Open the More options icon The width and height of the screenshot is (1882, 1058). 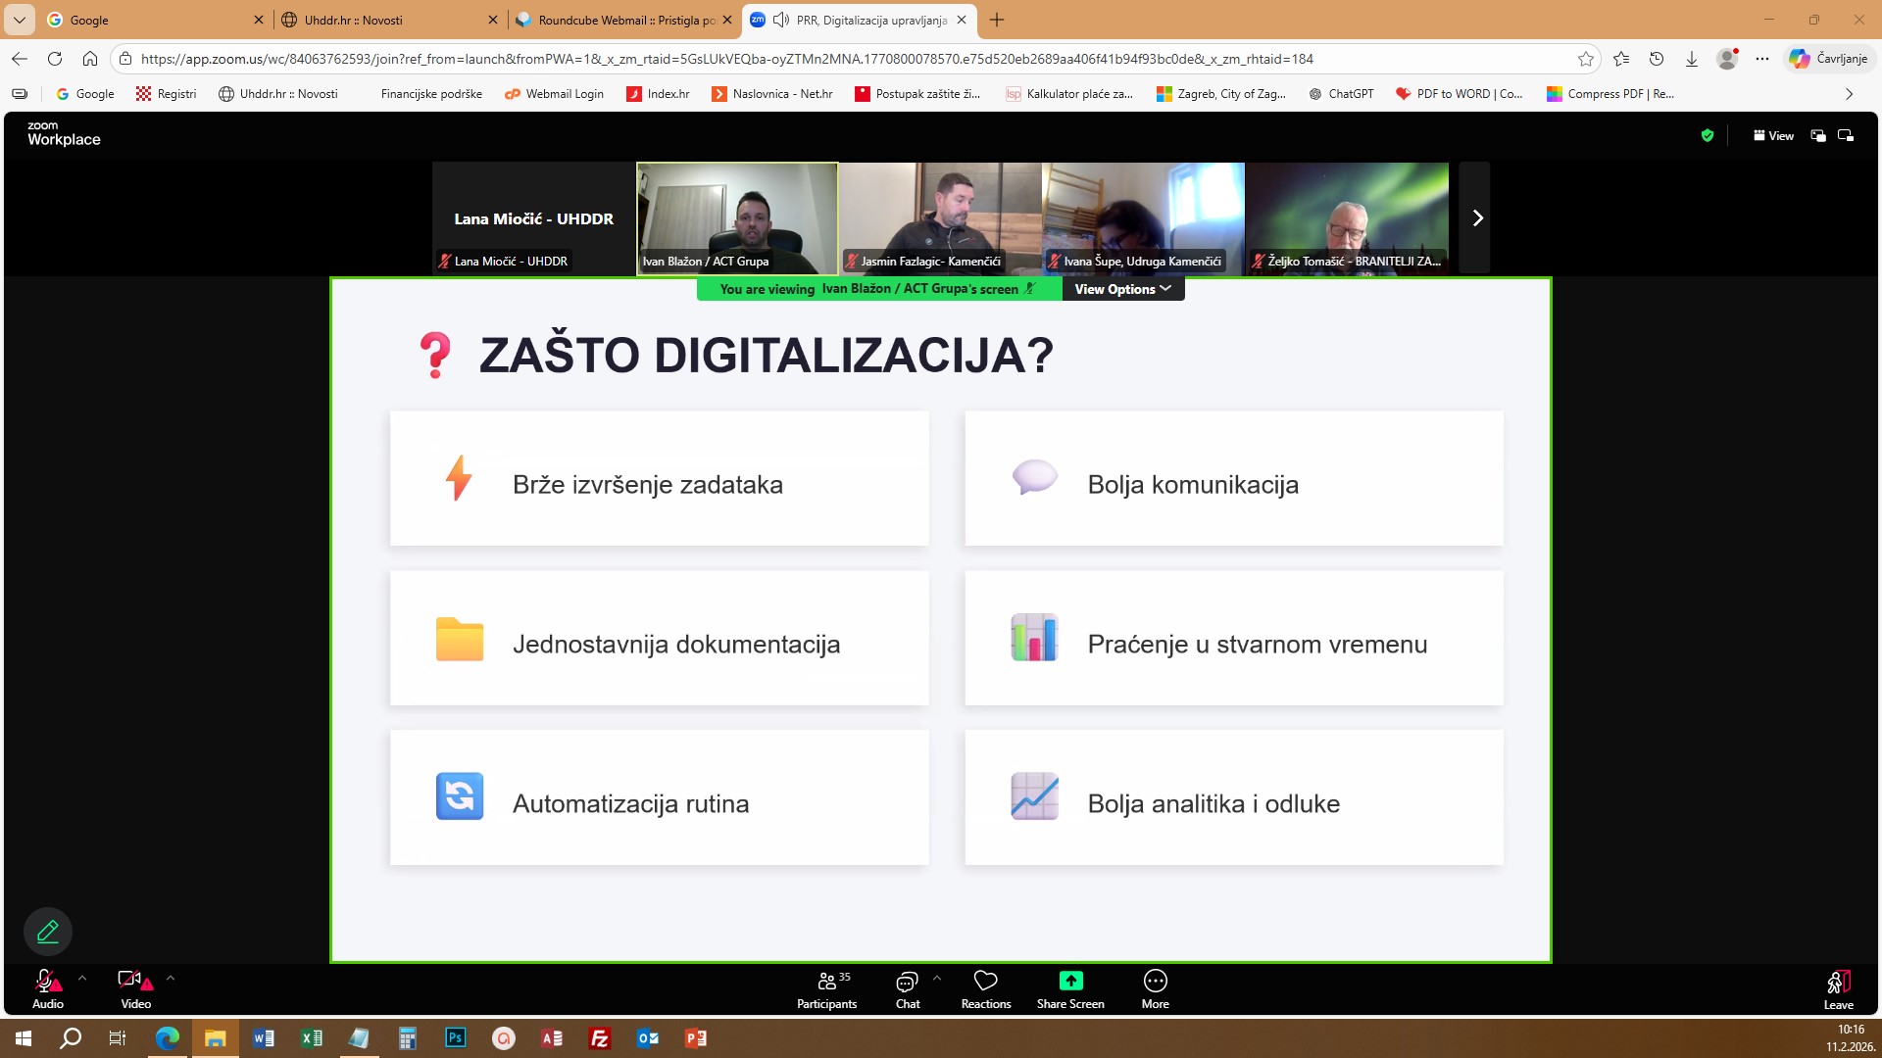coord(1155,982)
